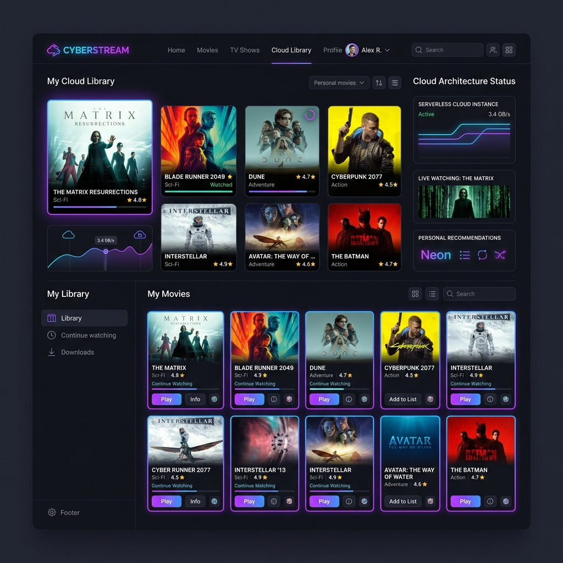Add Avatar: The Way of Water to list
The width and height of the screenshot is (563, 563).
[x=403, y=501]
